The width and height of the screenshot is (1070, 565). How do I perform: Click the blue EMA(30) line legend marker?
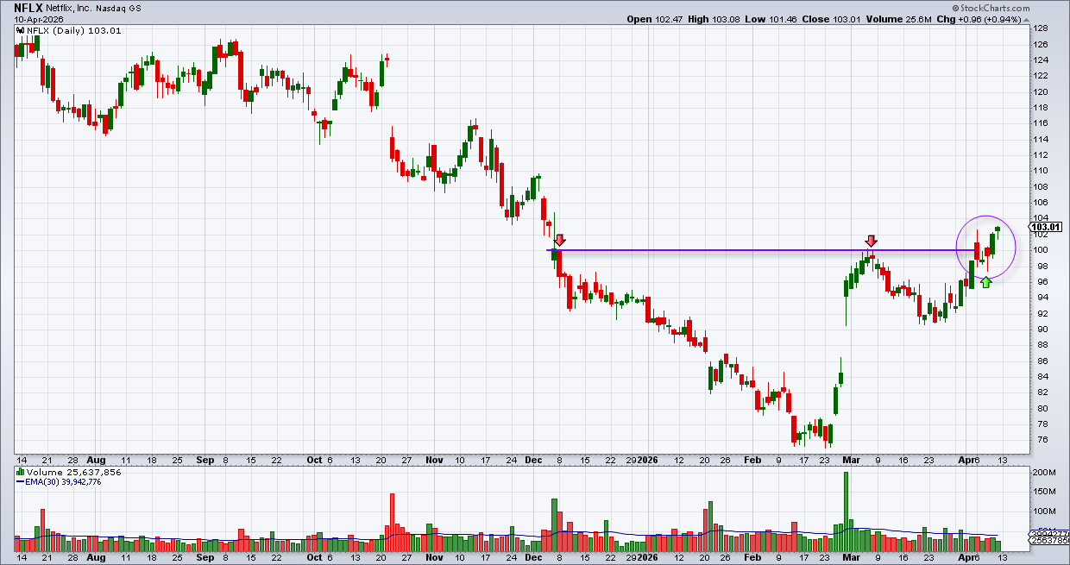(x=21, y=481)
